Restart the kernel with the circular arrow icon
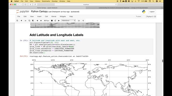 pyautogui.click(x=55, y=21)
